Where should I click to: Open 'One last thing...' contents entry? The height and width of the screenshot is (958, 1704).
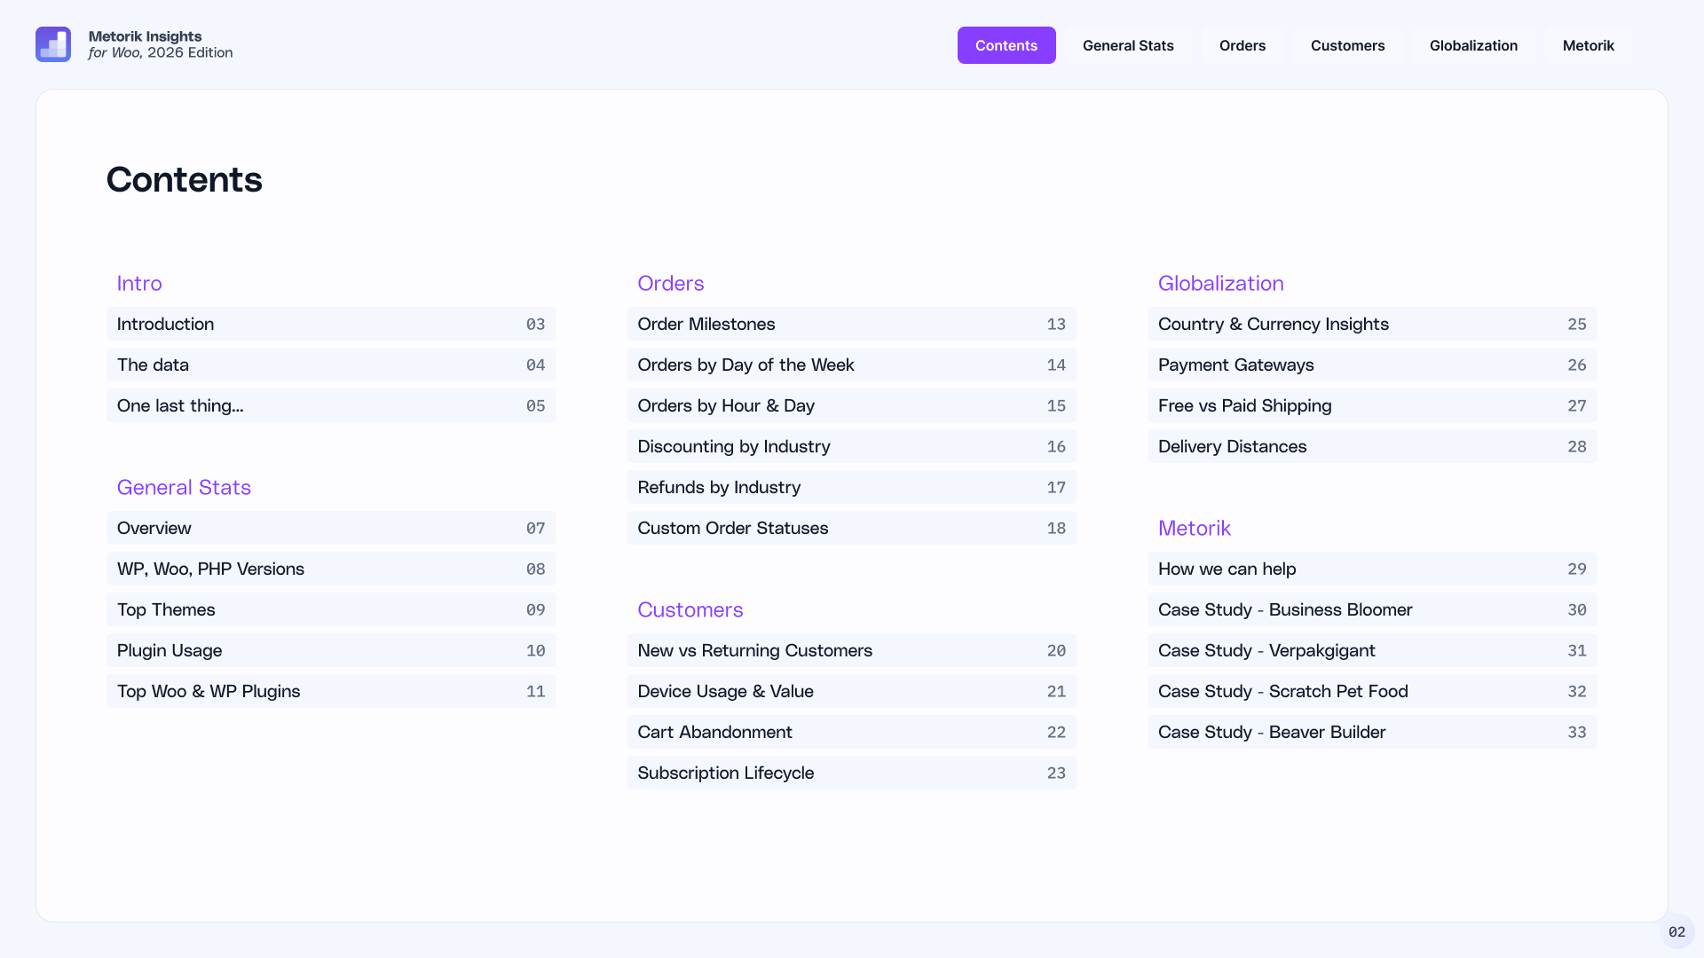[331, 405]
